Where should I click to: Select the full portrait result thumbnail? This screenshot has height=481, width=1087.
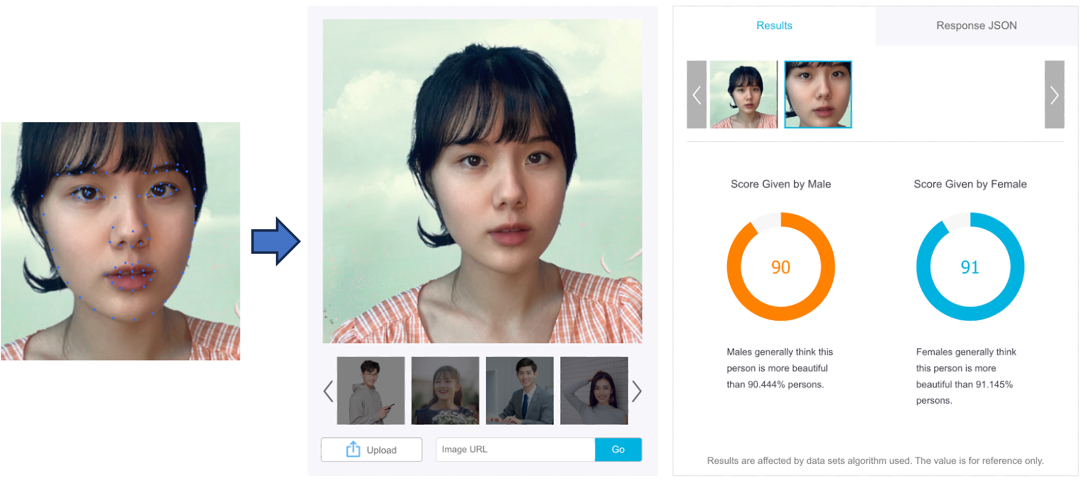743,94
